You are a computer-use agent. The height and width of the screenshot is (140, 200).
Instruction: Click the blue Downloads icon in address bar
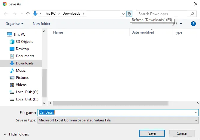pos(35,13)
